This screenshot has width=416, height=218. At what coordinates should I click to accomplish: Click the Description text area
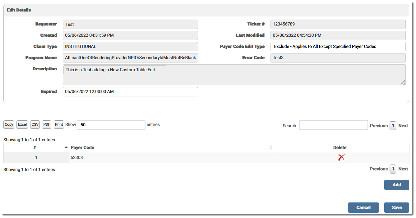(234, 75)
